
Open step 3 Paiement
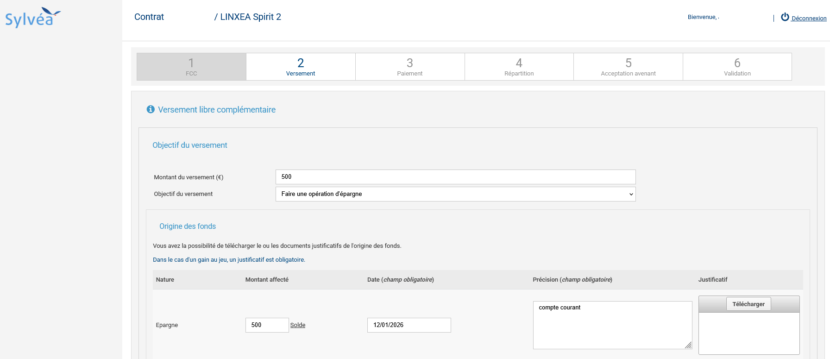pyautogui.click(x=410, y=67)
